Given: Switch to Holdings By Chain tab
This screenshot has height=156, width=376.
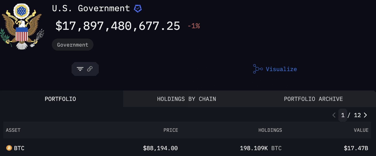Looking at the screenshot, I should coord(186,99).
